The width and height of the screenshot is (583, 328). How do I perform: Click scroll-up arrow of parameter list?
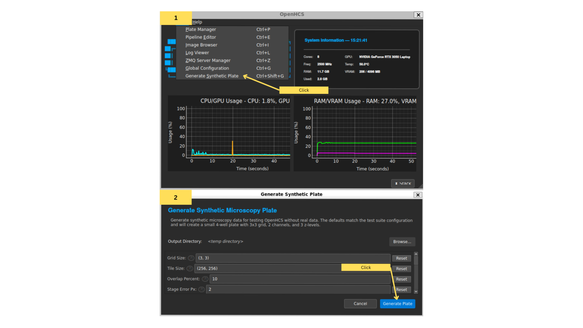(416, 254)
